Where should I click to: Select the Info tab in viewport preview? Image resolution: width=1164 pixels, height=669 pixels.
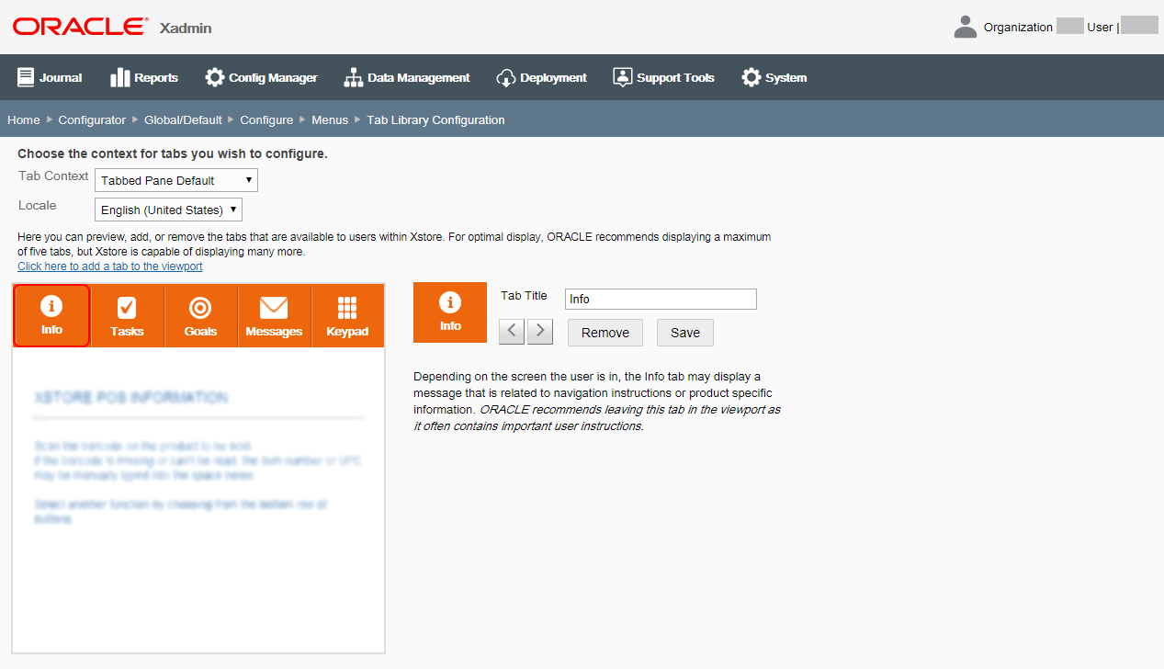(x=52, y=316)
